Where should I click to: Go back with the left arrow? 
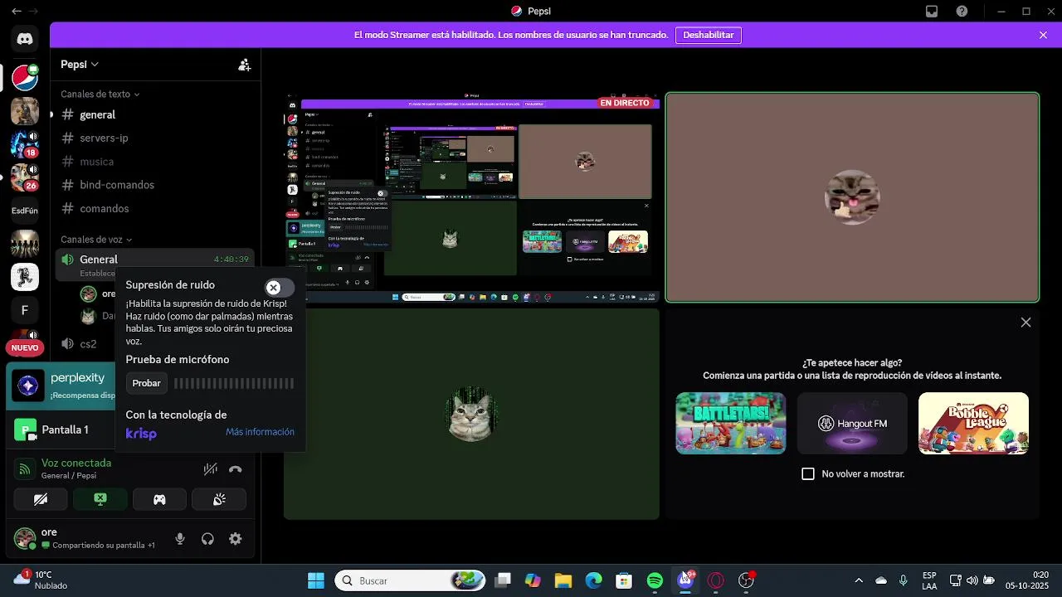tap(17, 12)
